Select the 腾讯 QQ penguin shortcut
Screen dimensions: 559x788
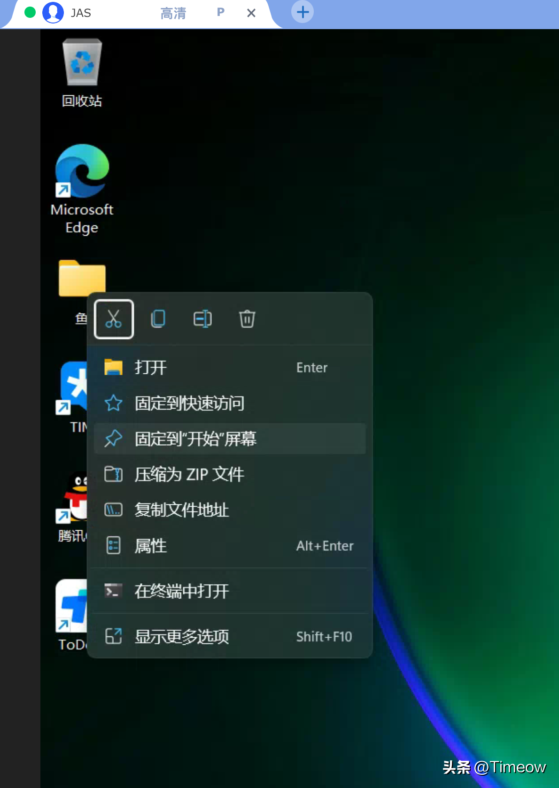[x=72, y=507]
